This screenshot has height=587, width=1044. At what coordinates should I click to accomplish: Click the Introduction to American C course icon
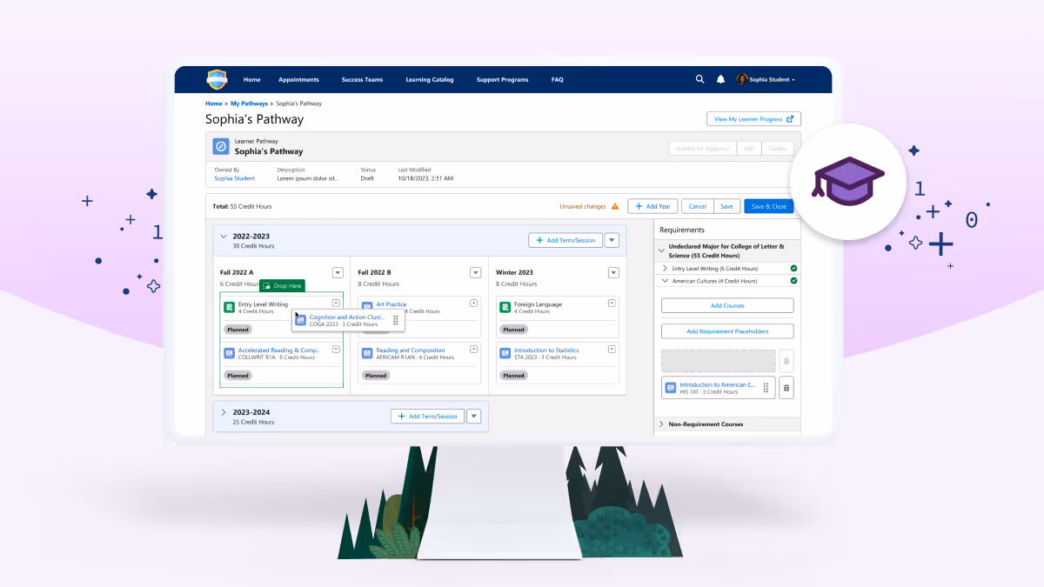pyautogui.click(x=671, y=388)
